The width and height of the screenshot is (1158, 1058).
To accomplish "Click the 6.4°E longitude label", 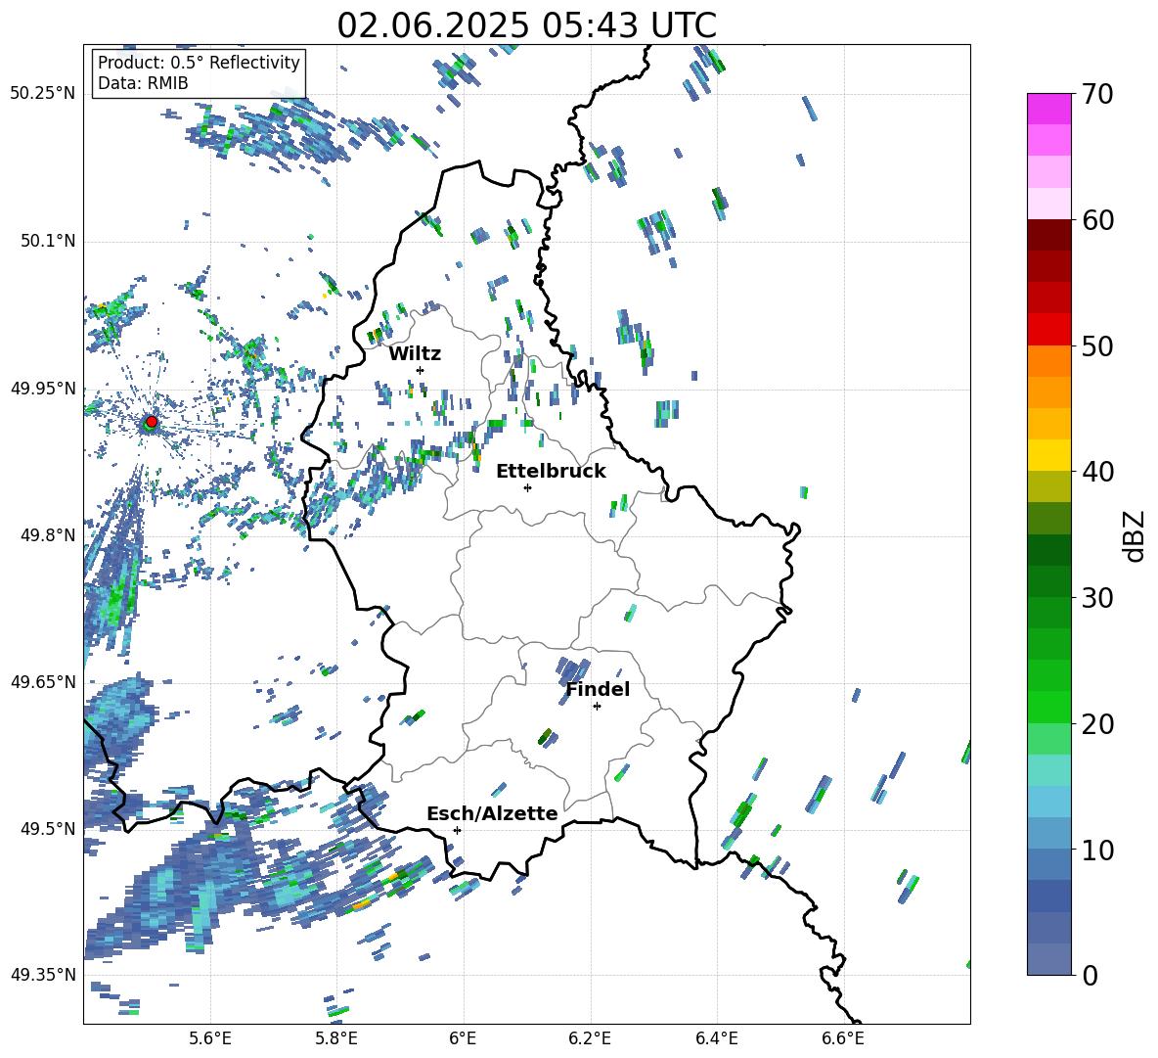I will coord(716,1038).
